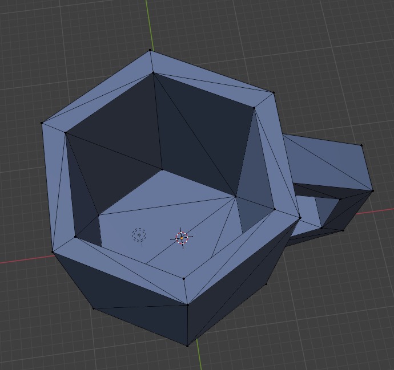394x370 pixels.
Task: Select the dashed-circle lamp object
Action: point(139,235)
